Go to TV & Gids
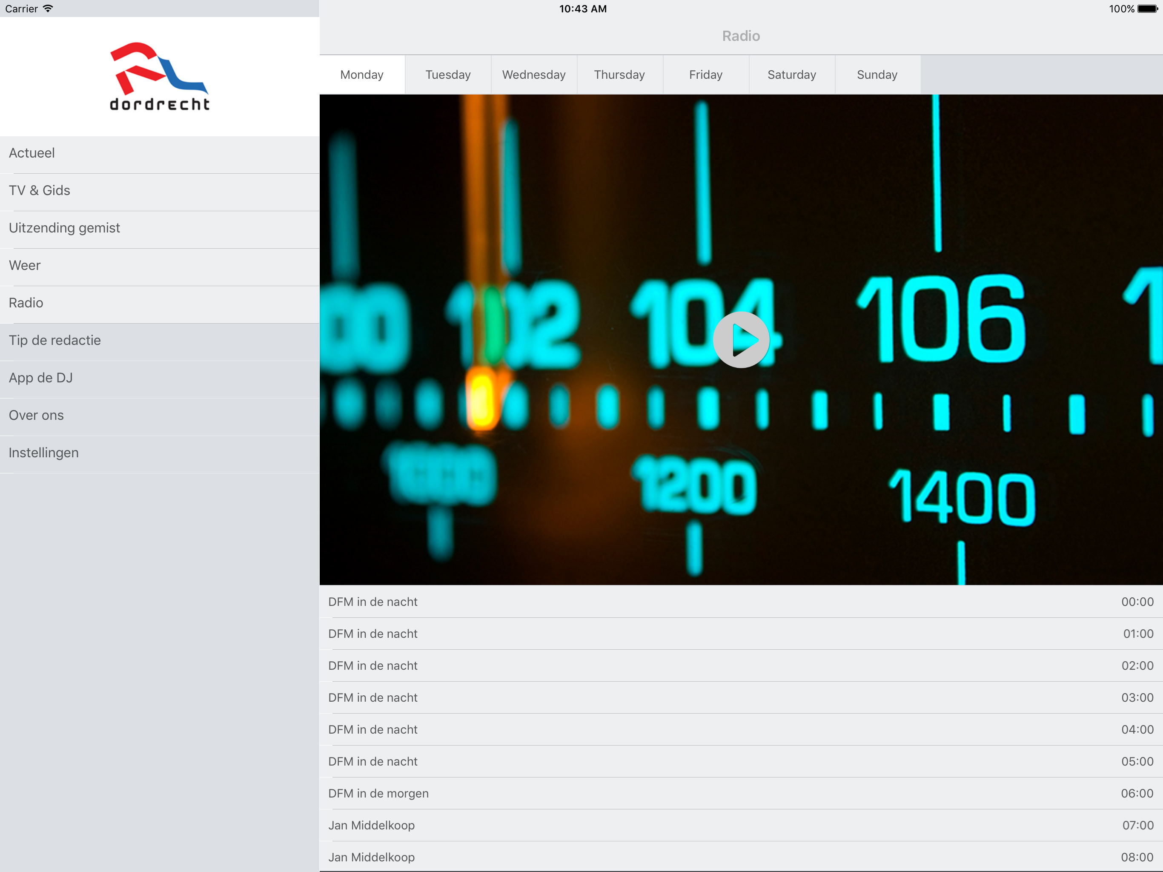Viewport: 1163px width, 872px height. pos(160,192)
